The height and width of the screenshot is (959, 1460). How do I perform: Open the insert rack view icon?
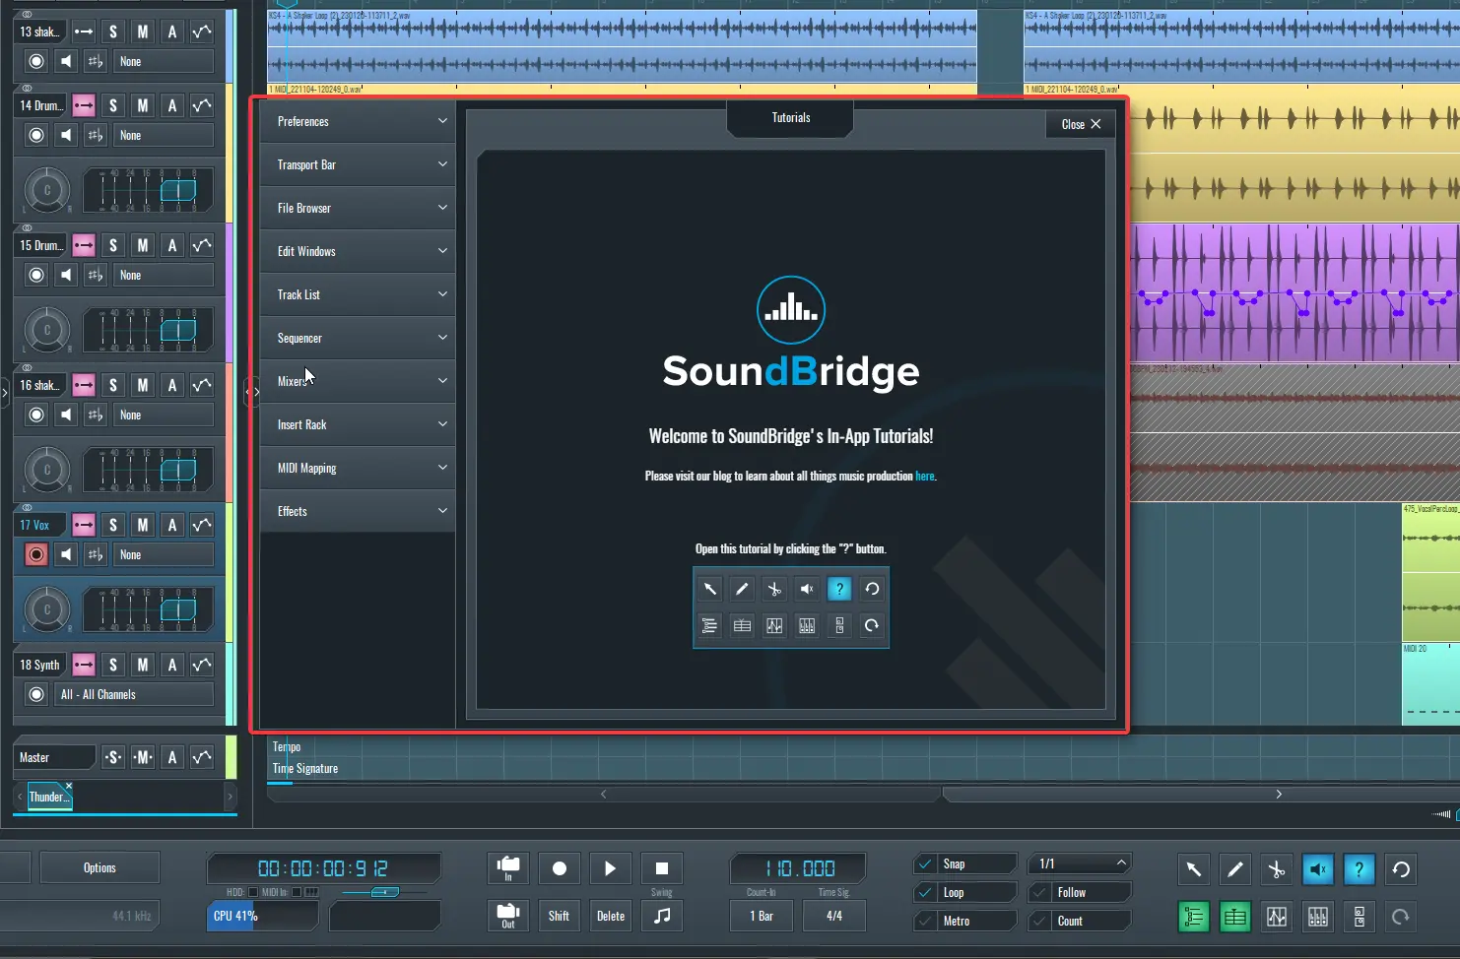click(x=1360, y=918)
